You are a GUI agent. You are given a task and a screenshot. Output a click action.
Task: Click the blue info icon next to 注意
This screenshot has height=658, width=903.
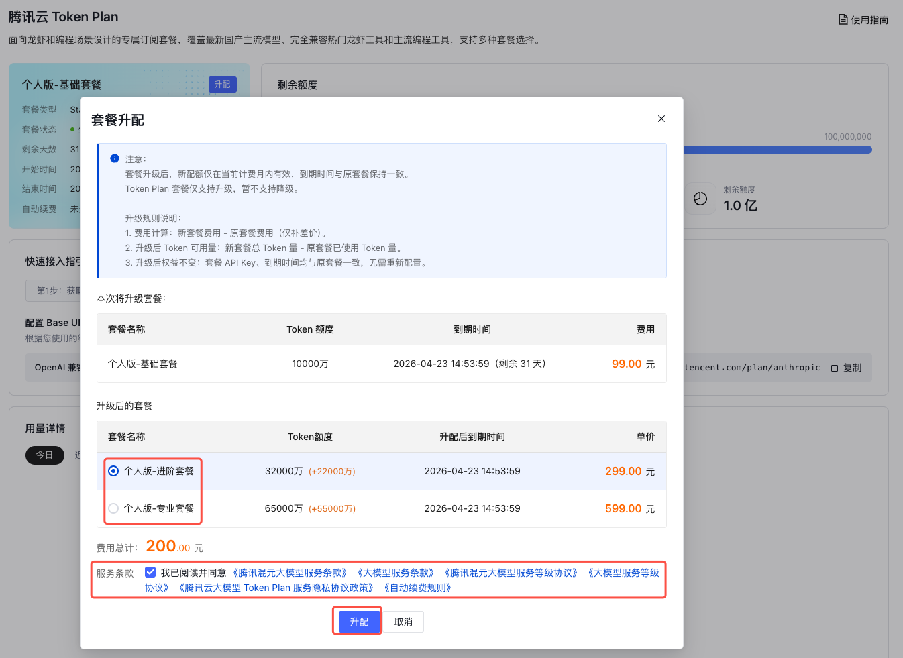click(x=115, y=159)
